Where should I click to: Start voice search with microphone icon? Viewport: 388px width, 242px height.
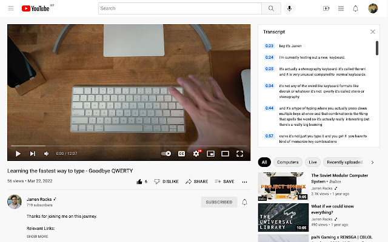tap(289, 8)
